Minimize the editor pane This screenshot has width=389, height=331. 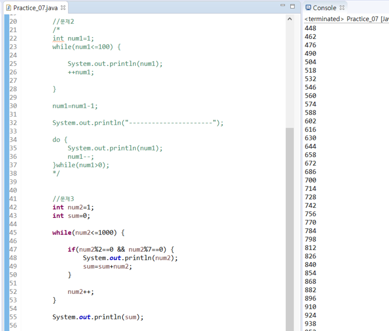click(x=283, y=6)
